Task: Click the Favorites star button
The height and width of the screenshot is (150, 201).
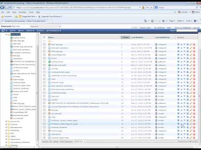Action: (7, 16)
